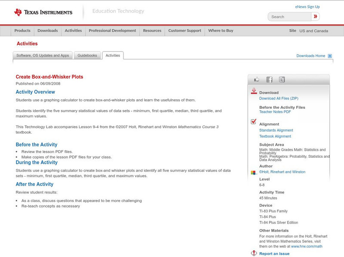344x257 pixels.
Task: Share the activity via the Facebook icon
Action: [x=269, y=80]
